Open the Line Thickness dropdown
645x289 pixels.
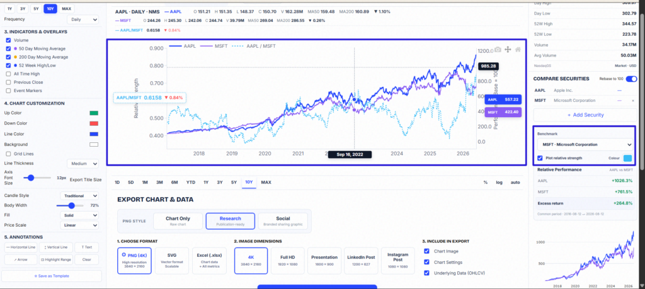83,164
